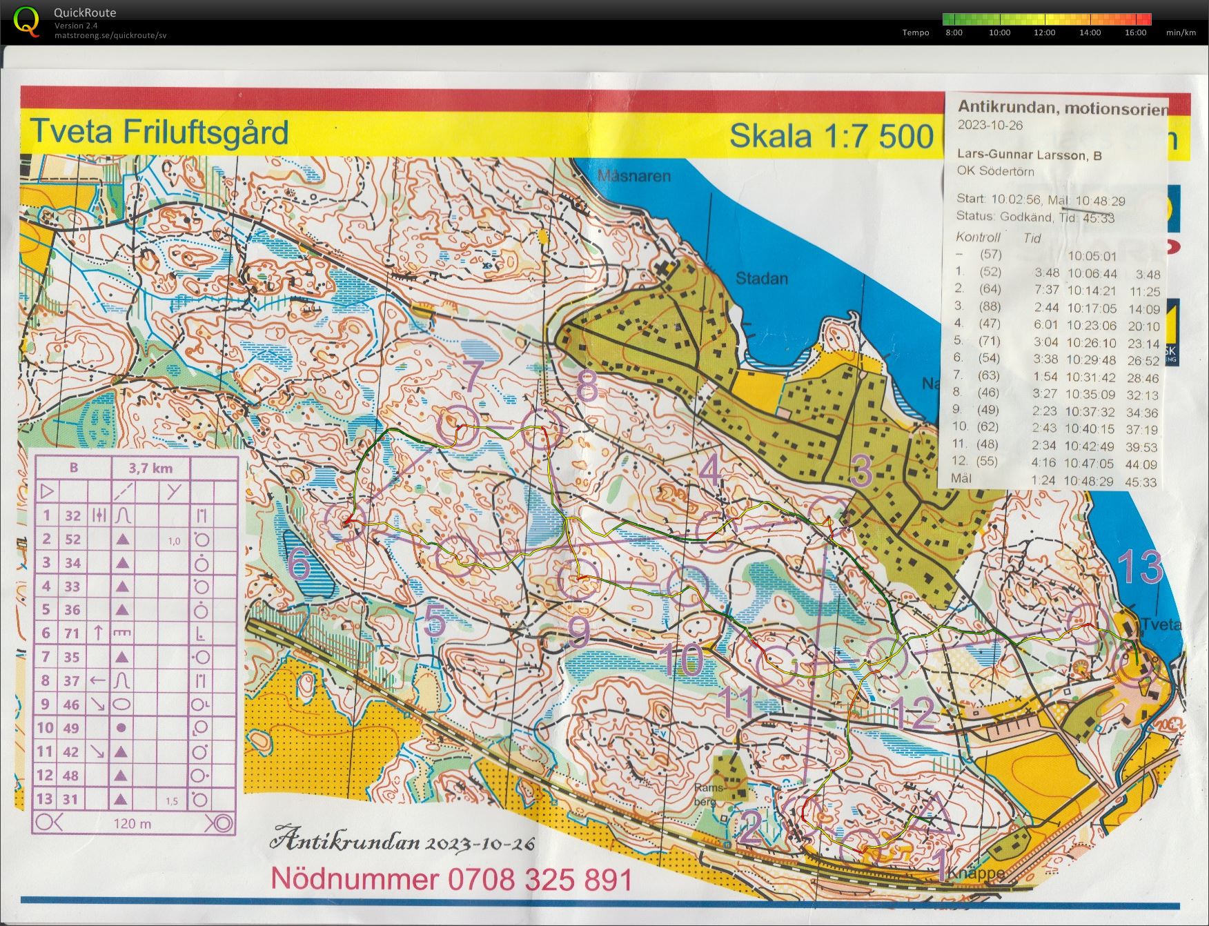This screenshot has height=926, width=1209.
Task: Click the start triangle symbol on the map
Action: 931,816
